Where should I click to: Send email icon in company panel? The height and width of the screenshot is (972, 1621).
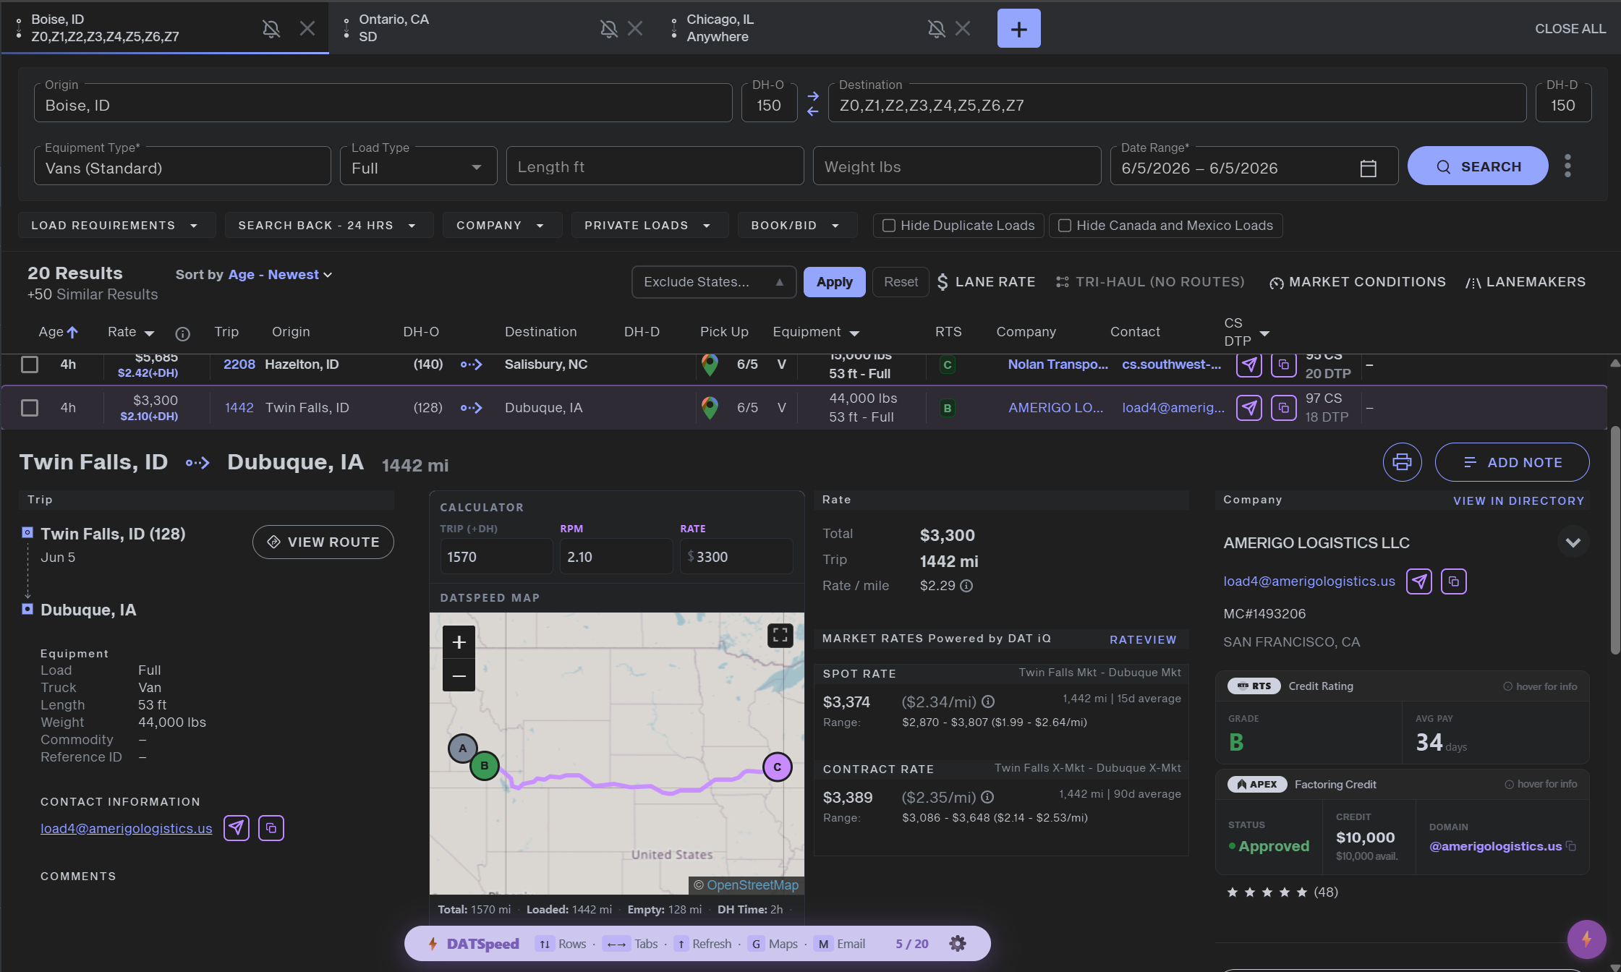coord(1419,581)
